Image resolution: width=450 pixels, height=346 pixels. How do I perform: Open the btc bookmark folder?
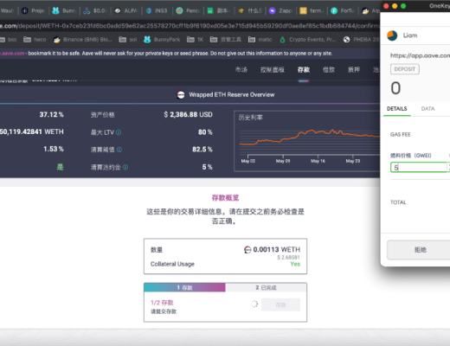click(8, 39)
